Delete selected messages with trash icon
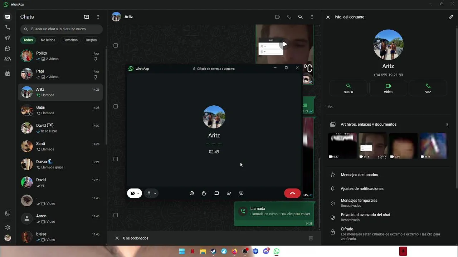 coord(311,238)
